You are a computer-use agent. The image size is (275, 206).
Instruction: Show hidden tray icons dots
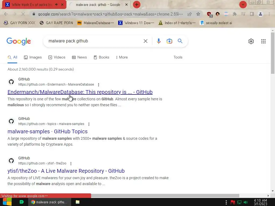pyautogui.click(x=226, y=202)
